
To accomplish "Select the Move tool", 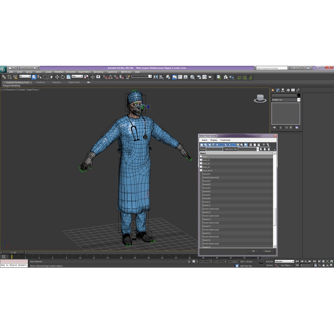I will coord(57,77).
